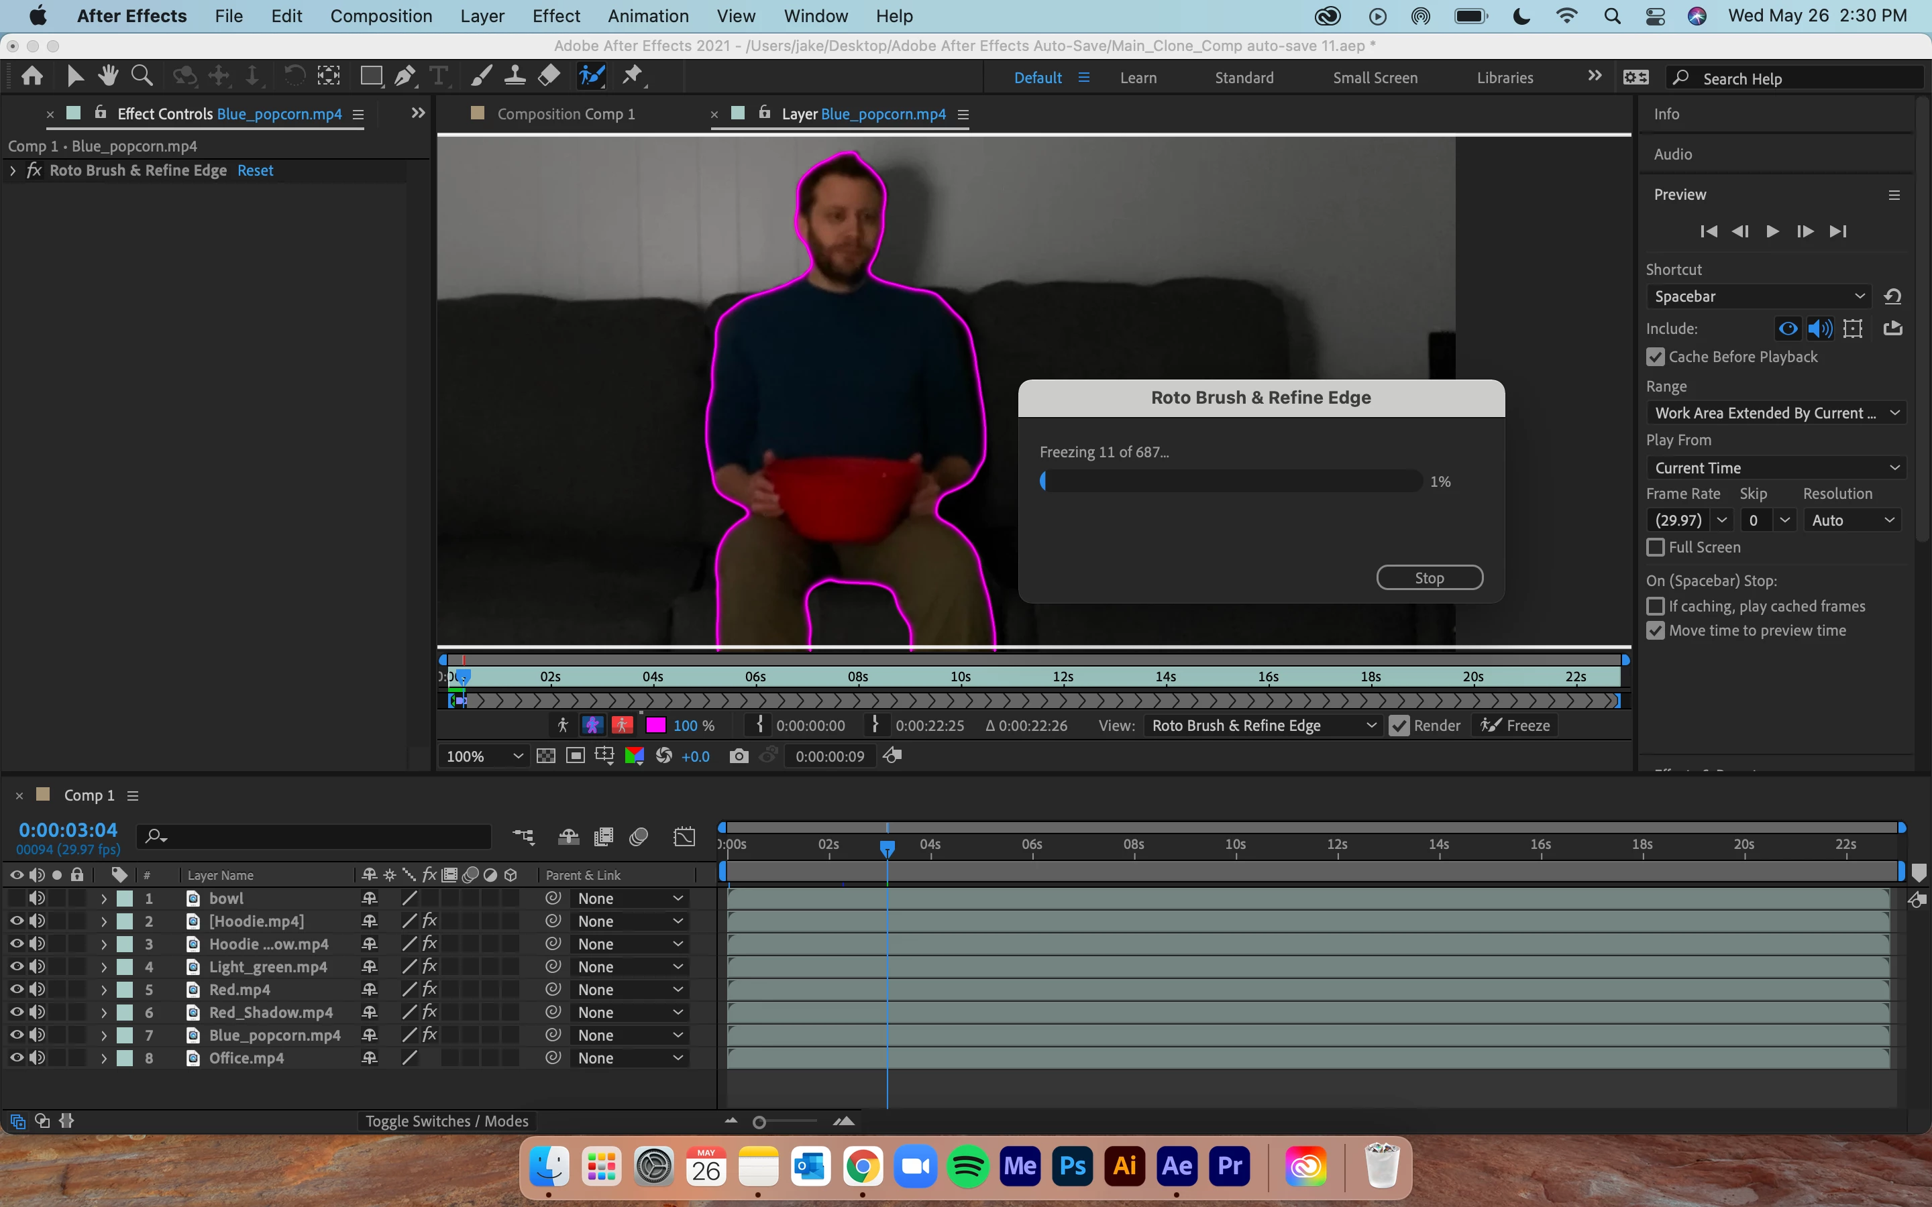This screenshot has width=1932, height=1207.
Task: Click the Zoom magnifier tool
Action: (142, 76)
